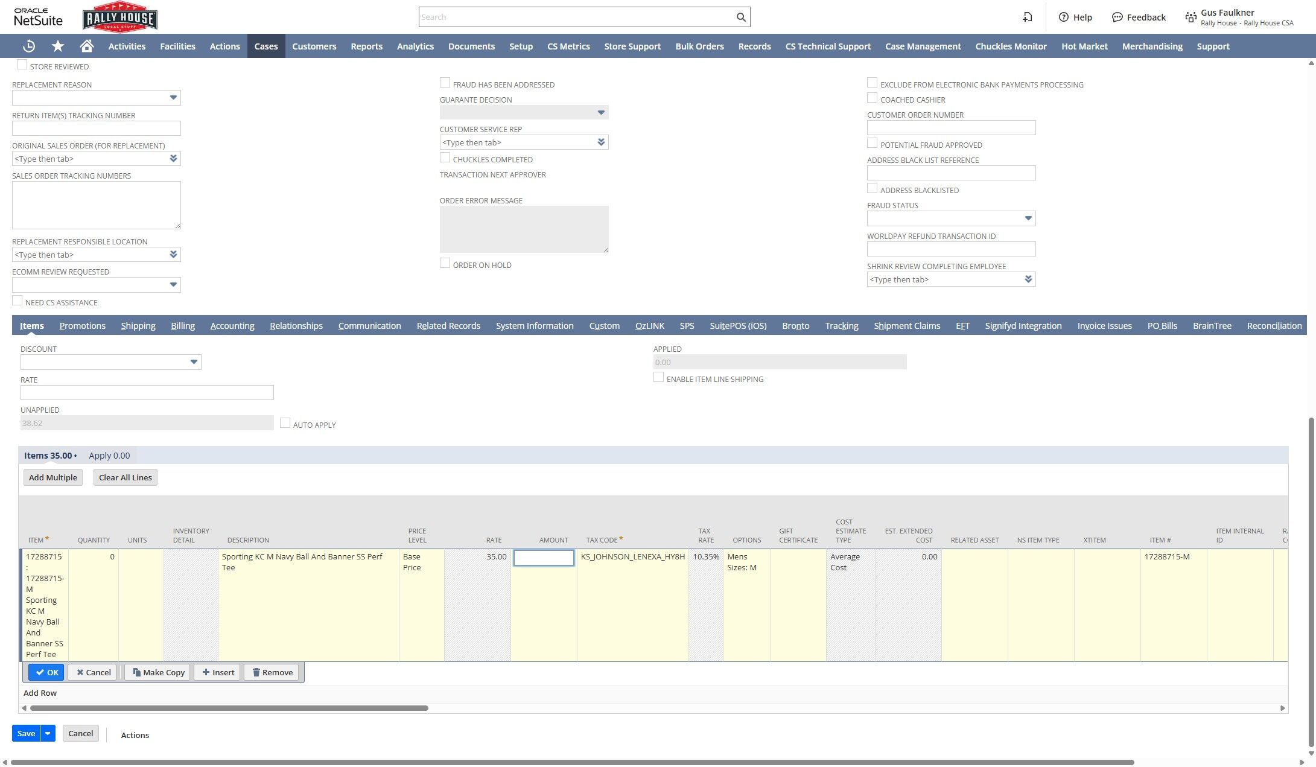
Task: Insert a new line with Insert button
Action: (x=218, y=672)
